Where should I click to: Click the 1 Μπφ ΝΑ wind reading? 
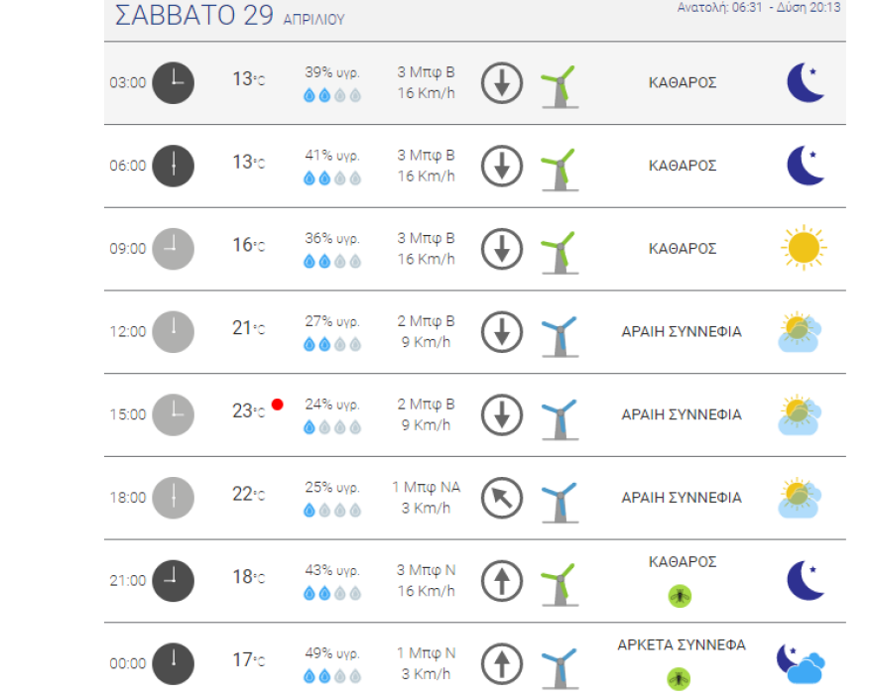pyautogui.click(x=427, y=488)
